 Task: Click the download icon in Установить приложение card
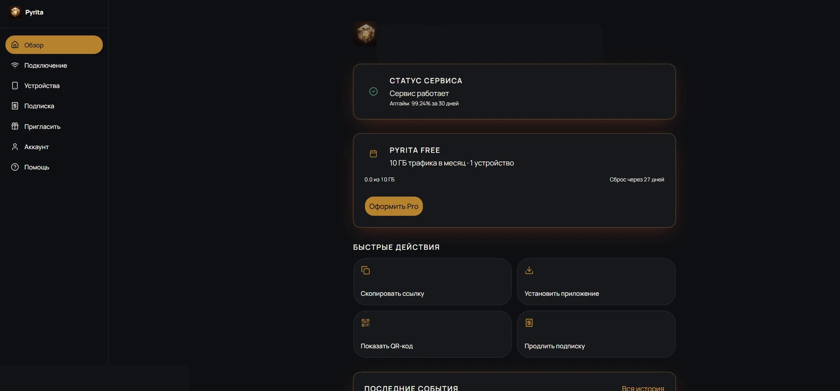click(529, 270)
